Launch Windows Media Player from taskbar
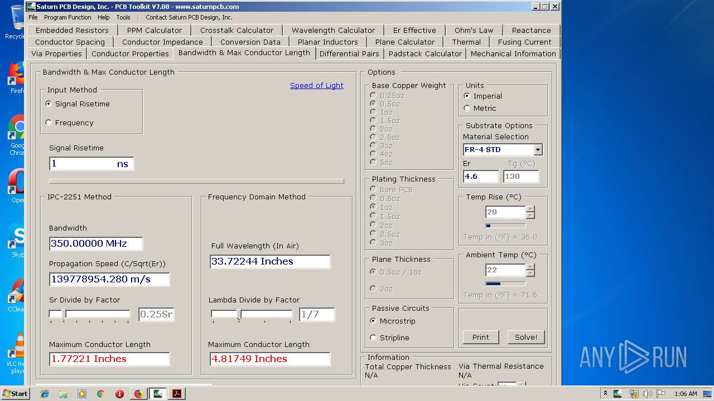The width and height of the screenshot is (714, 401). 82,394
